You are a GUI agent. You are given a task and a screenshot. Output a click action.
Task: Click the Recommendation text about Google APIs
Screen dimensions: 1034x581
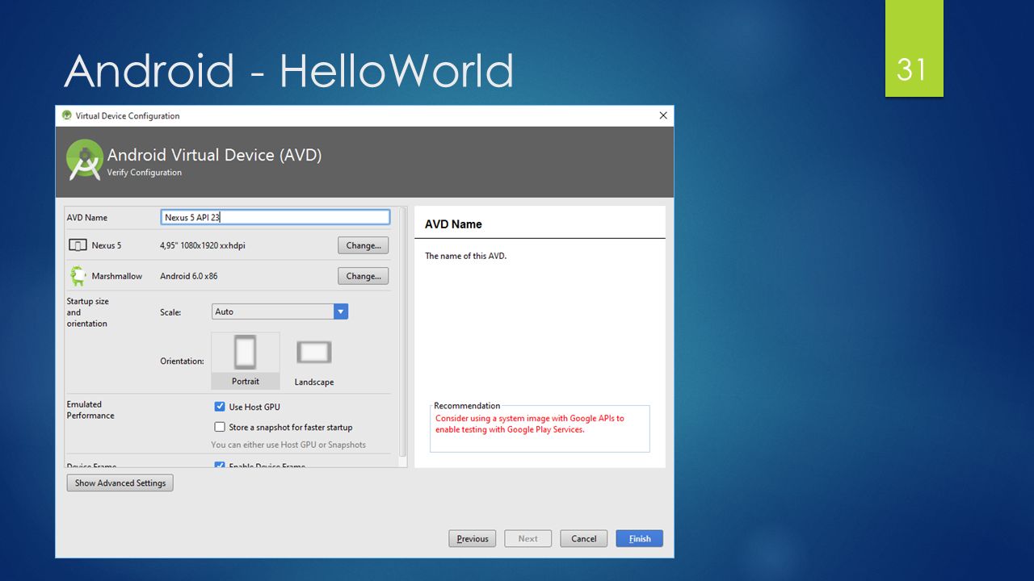point(530,424)
